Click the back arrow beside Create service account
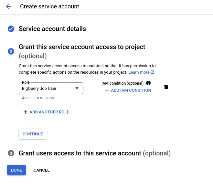213x190 pixels. tap(8, 6)
